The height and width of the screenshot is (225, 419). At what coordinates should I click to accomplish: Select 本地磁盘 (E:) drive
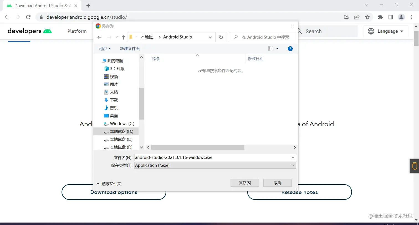tap(118, 139)
